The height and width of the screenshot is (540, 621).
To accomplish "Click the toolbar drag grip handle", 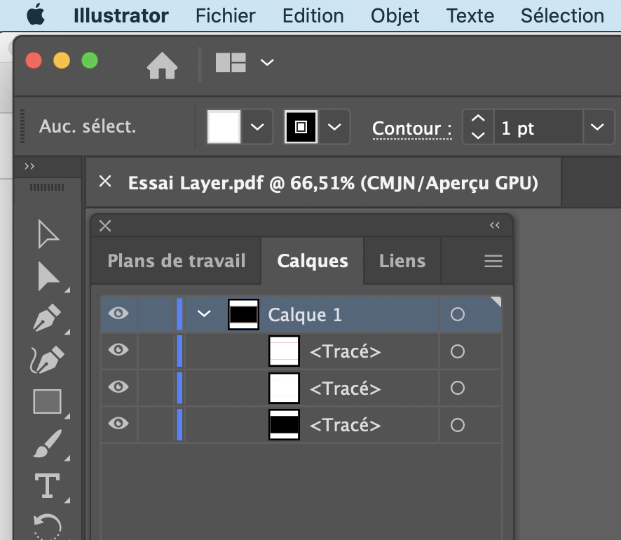I will 47,187.
